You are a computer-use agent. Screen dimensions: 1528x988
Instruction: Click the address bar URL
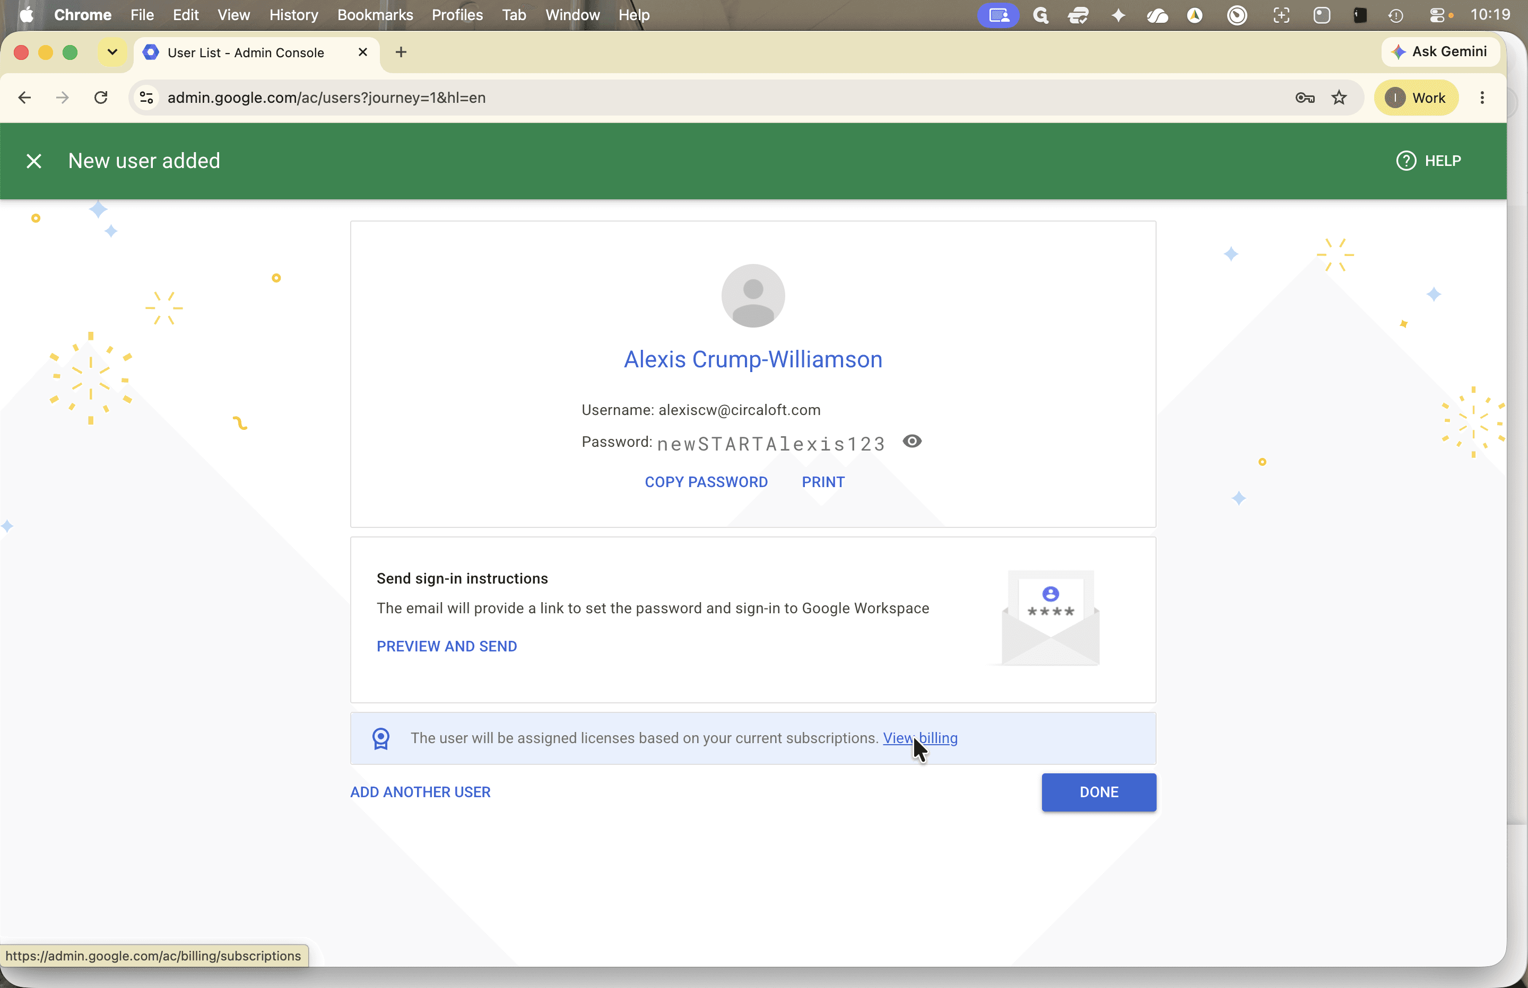click(326, 98)
